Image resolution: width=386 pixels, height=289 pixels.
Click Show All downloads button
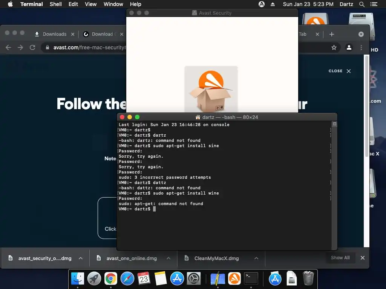pos(340,258)
